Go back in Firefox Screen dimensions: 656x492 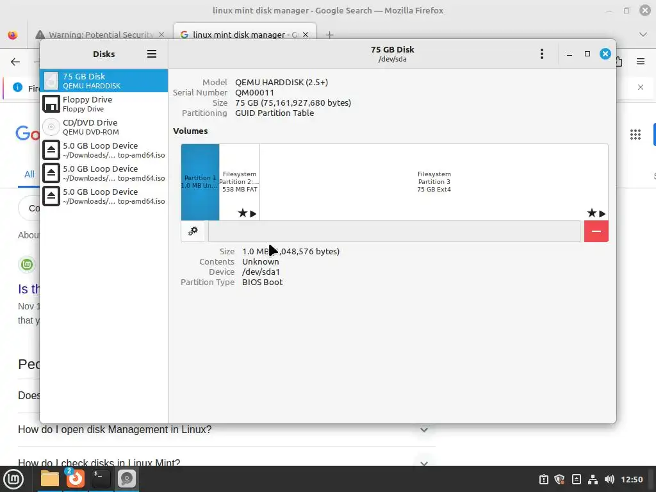point(15,62)
